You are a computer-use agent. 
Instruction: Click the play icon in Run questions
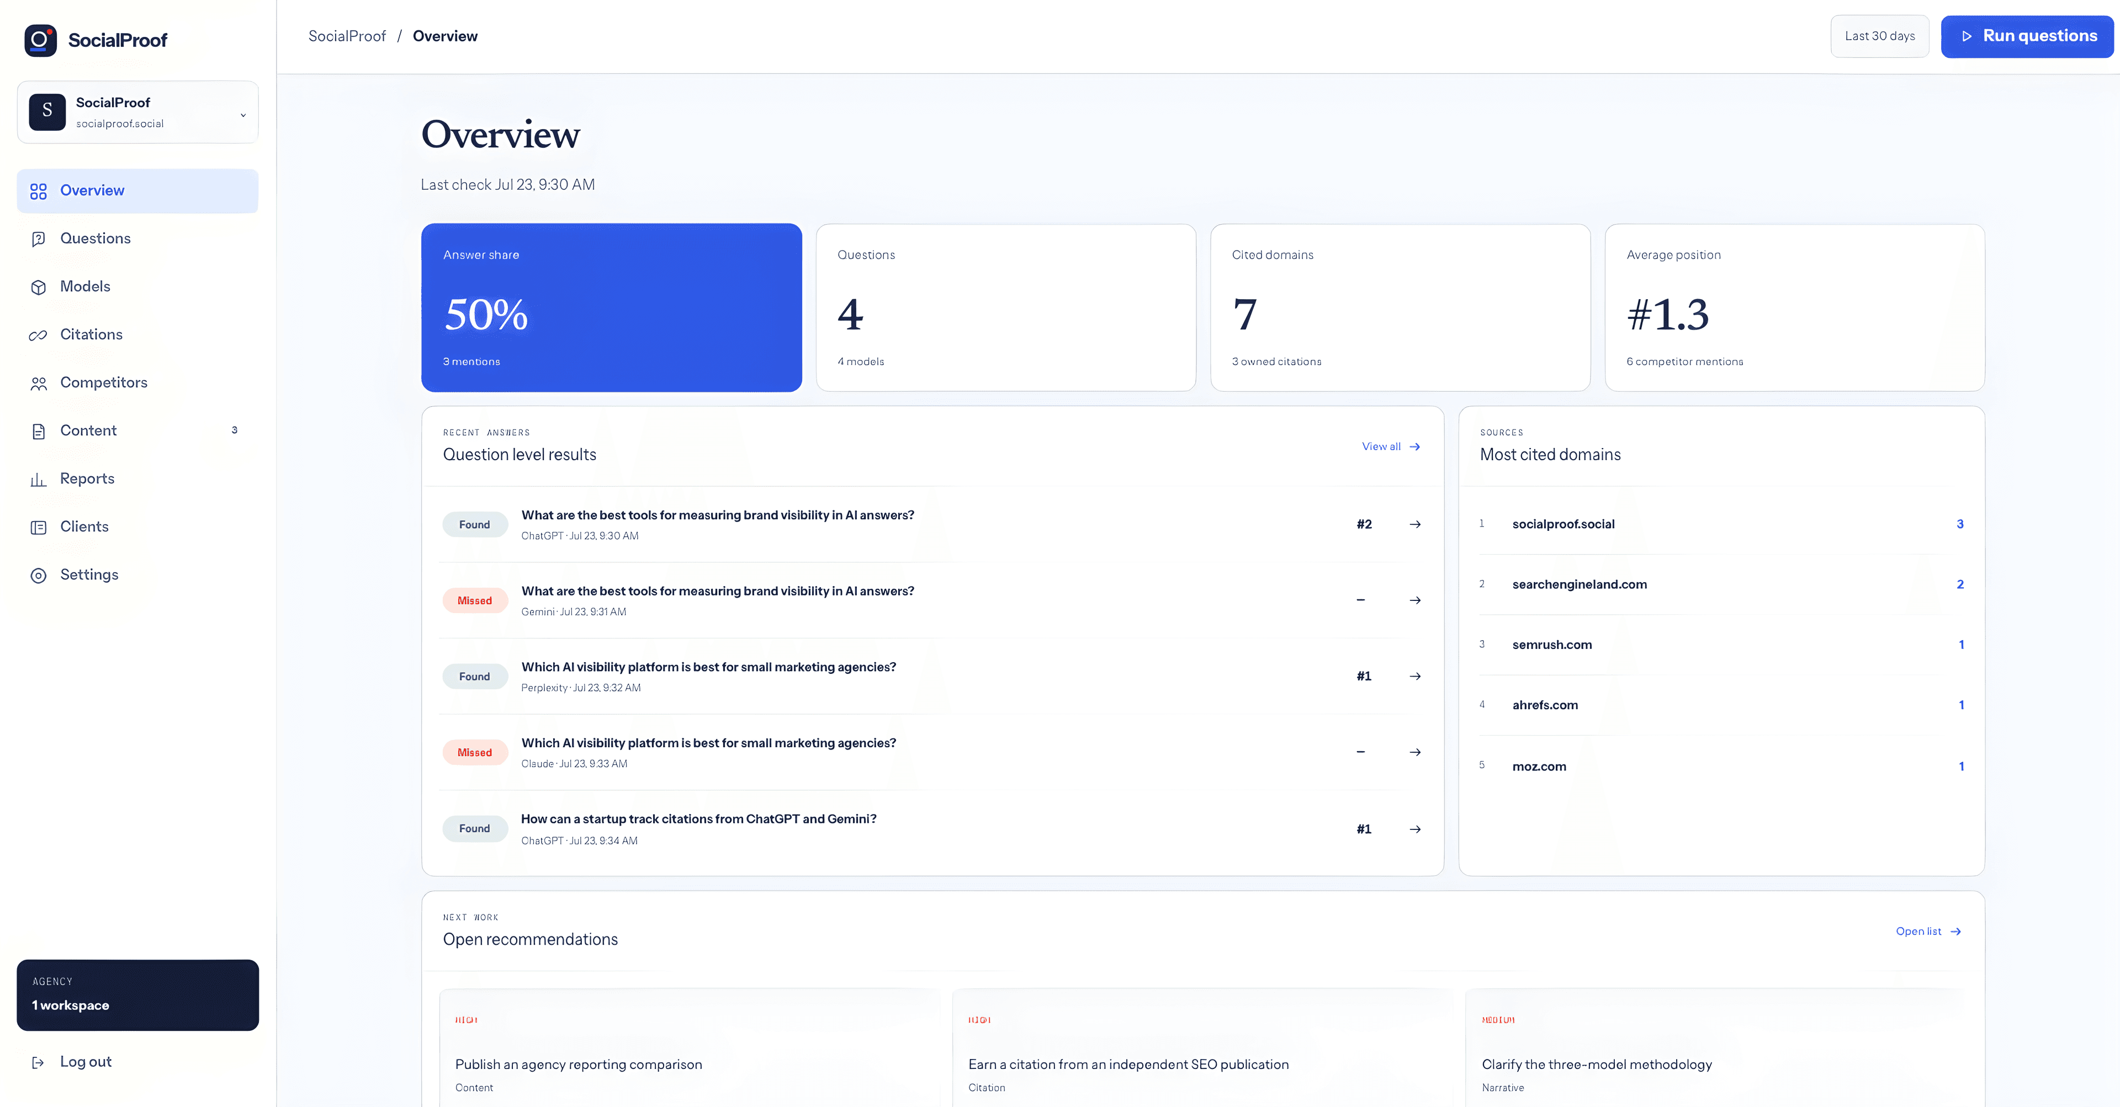pyautogui.click(x=1966, y=36)
